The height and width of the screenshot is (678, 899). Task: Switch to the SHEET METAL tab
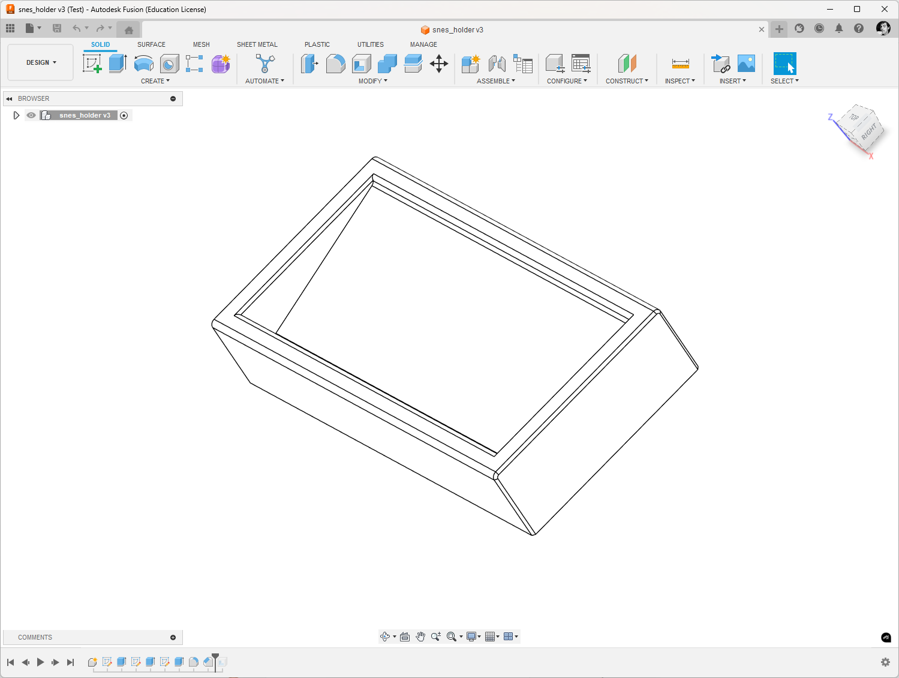pos(257,44)
